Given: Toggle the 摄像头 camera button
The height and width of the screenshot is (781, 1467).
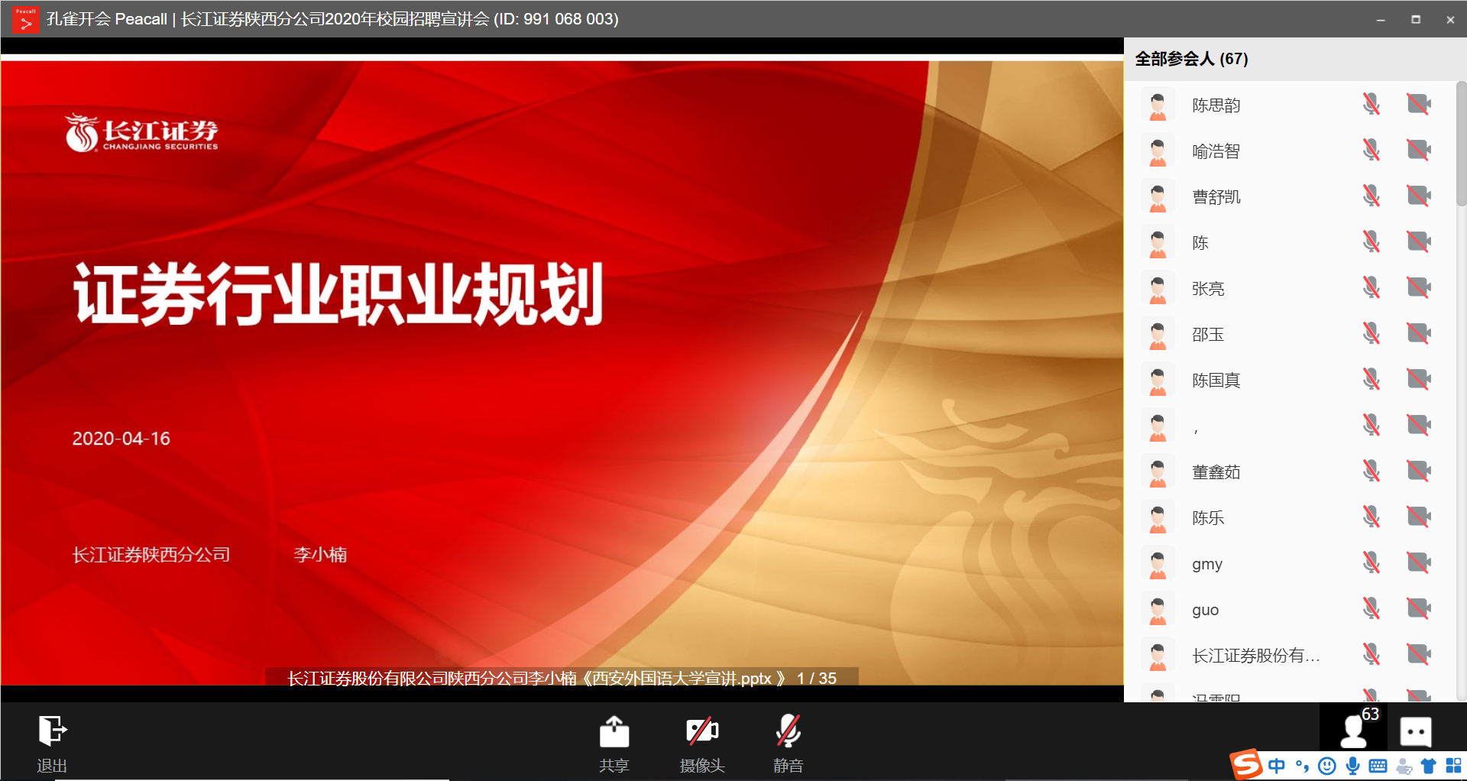Looking at the screenshot, I should [702, 731].
